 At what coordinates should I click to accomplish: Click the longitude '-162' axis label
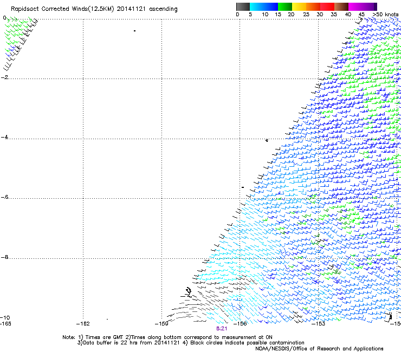tap(83, 324)
